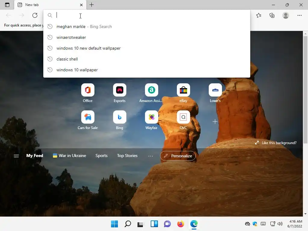Open the clock showing 4:16 AM
The image size is (308, 231).
click(295, 224)
